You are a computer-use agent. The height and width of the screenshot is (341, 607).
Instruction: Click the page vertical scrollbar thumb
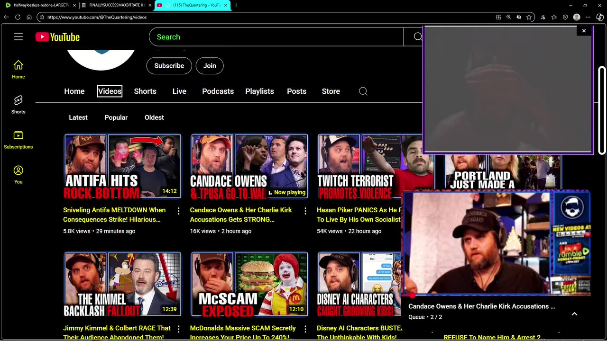coord(602,110)
